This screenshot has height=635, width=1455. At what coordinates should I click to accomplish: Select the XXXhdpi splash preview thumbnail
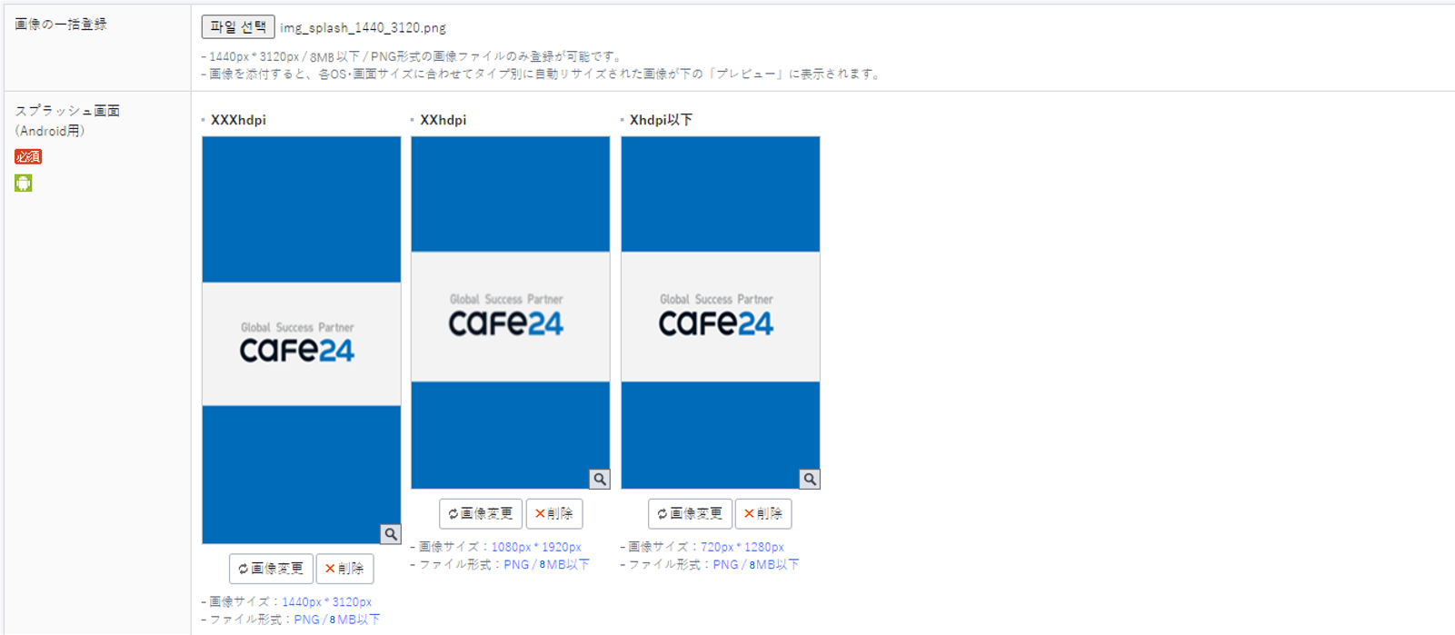301,340
